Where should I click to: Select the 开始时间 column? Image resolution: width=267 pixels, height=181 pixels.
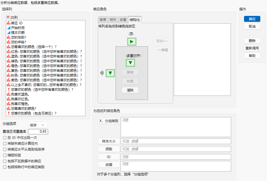tap(46, 28)
